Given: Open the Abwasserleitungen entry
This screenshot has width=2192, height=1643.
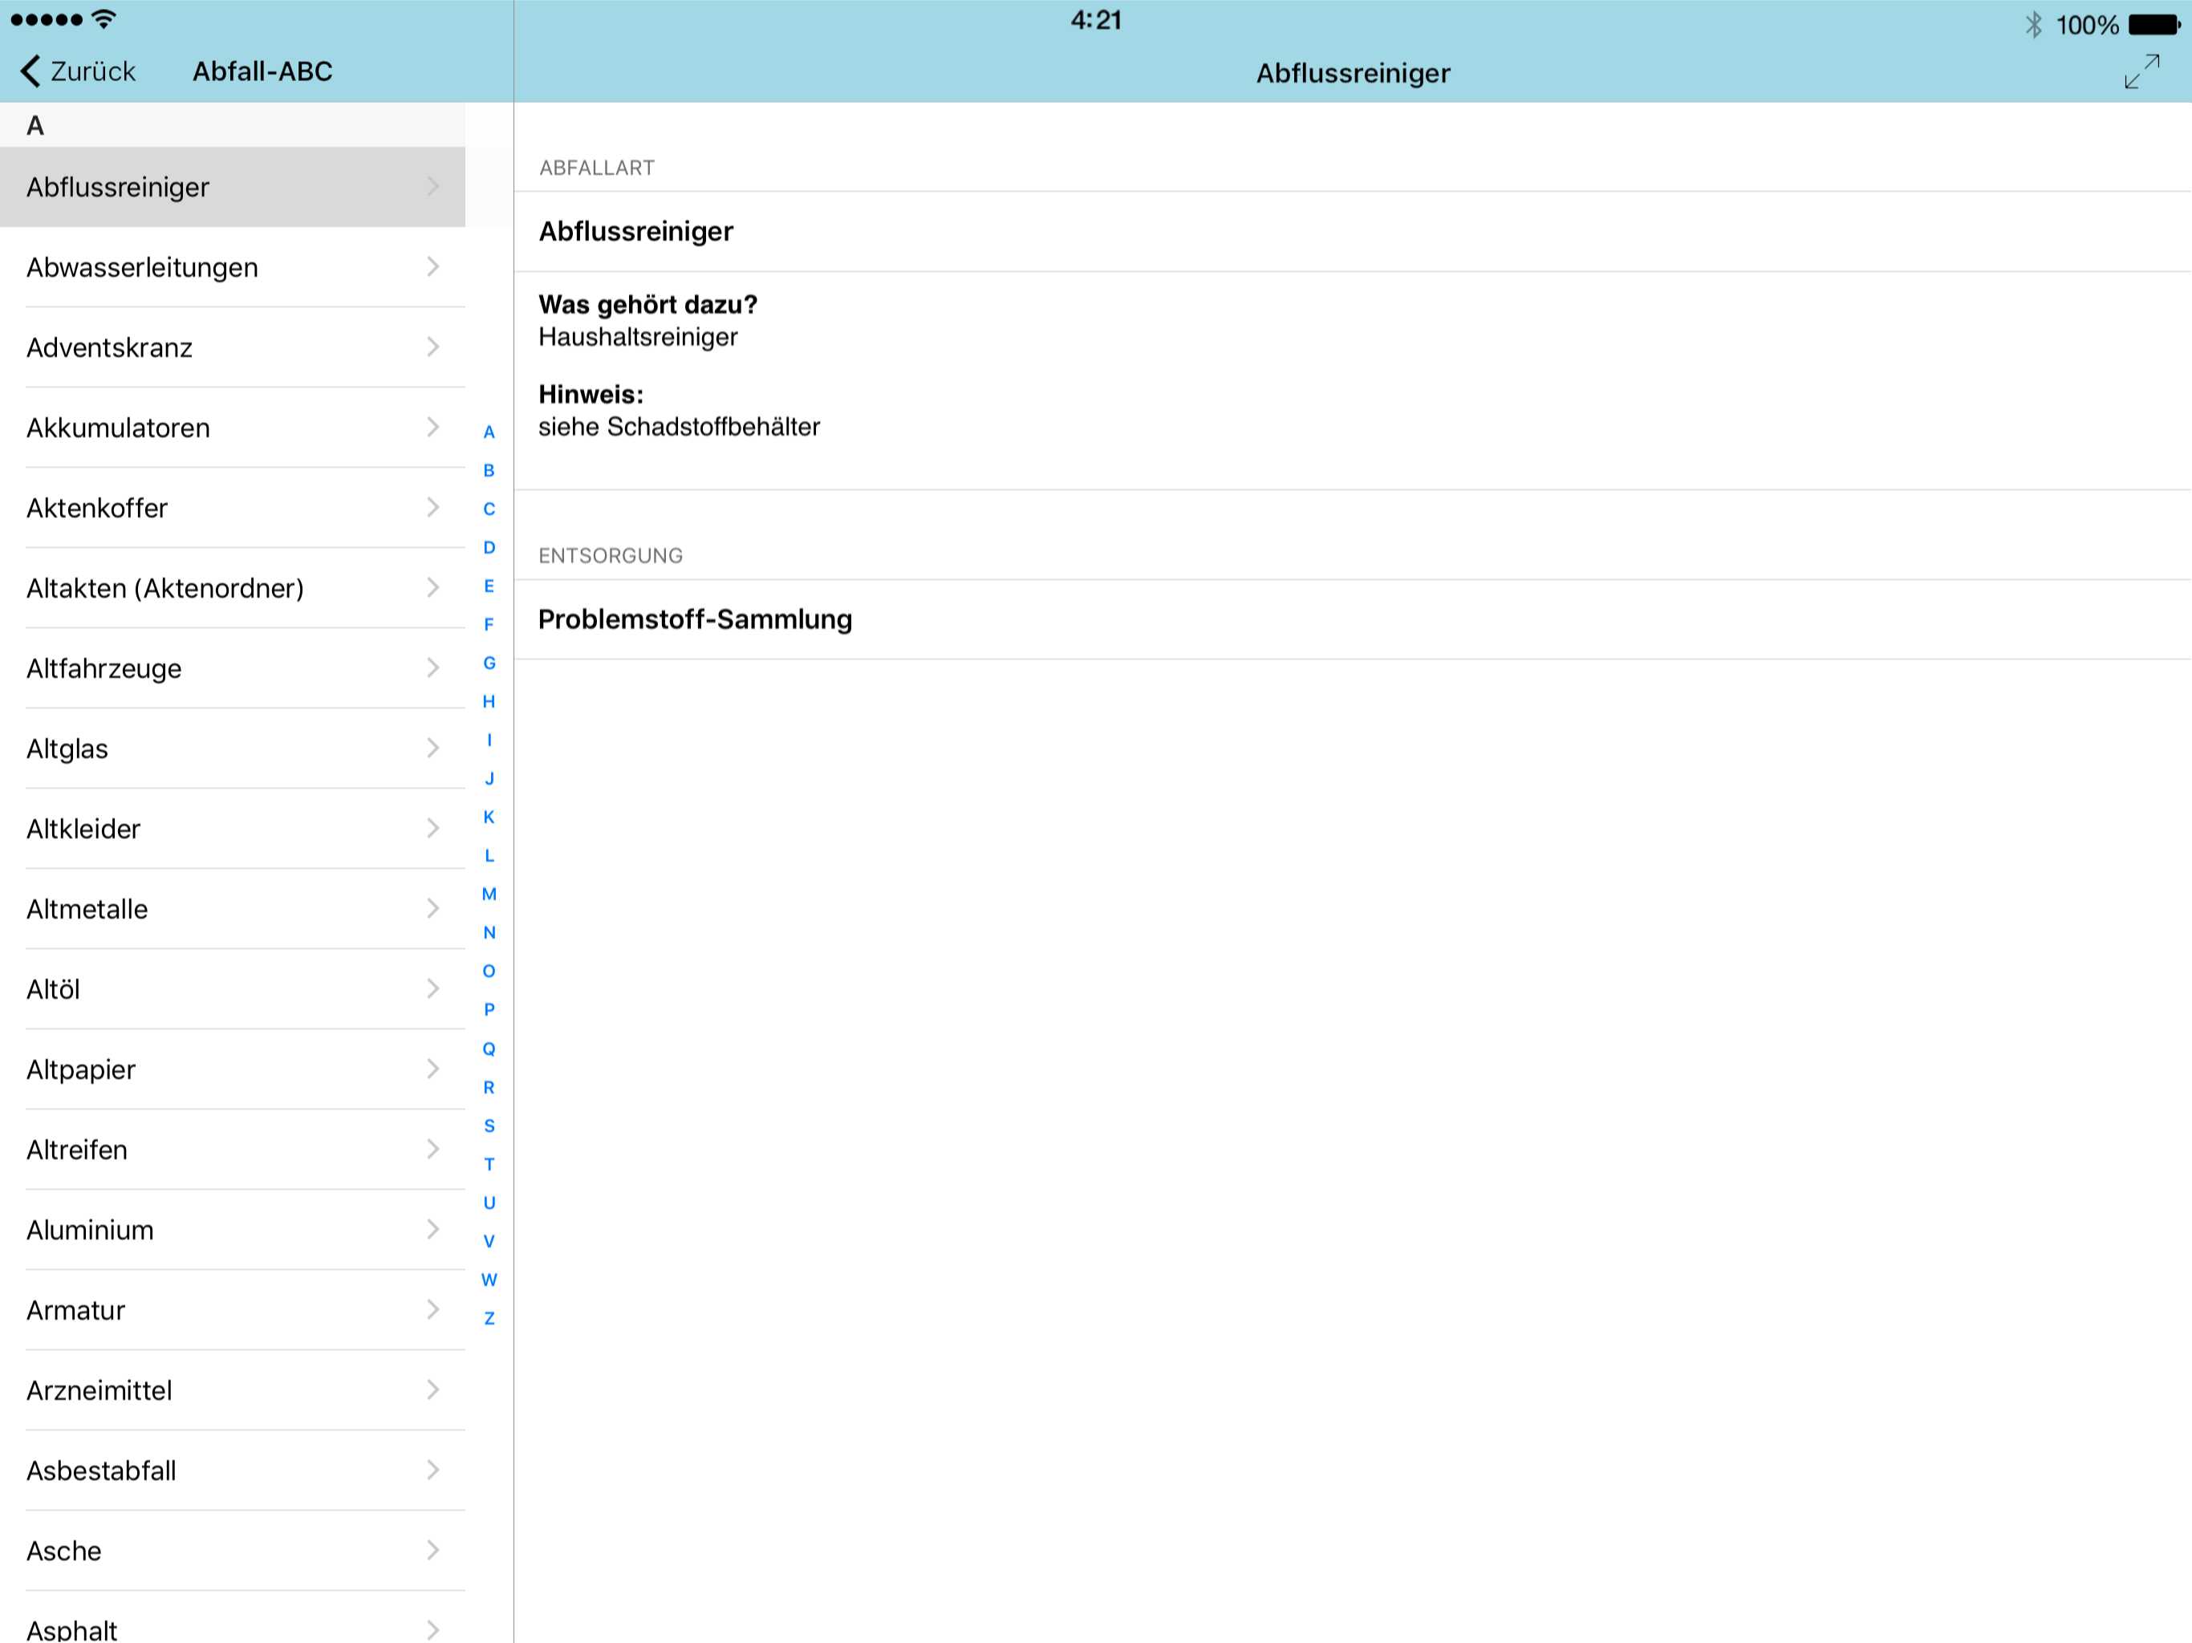Looking at the screenshot, I should coord(232,268).
